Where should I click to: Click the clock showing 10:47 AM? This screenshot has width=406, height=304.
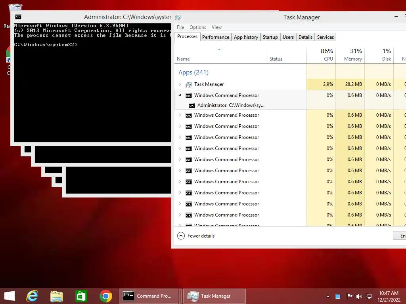(389, 293)
